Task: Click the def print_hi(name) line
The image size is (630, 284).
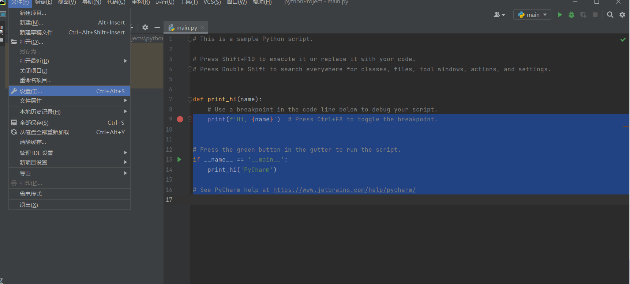Action: click(228, 99)
